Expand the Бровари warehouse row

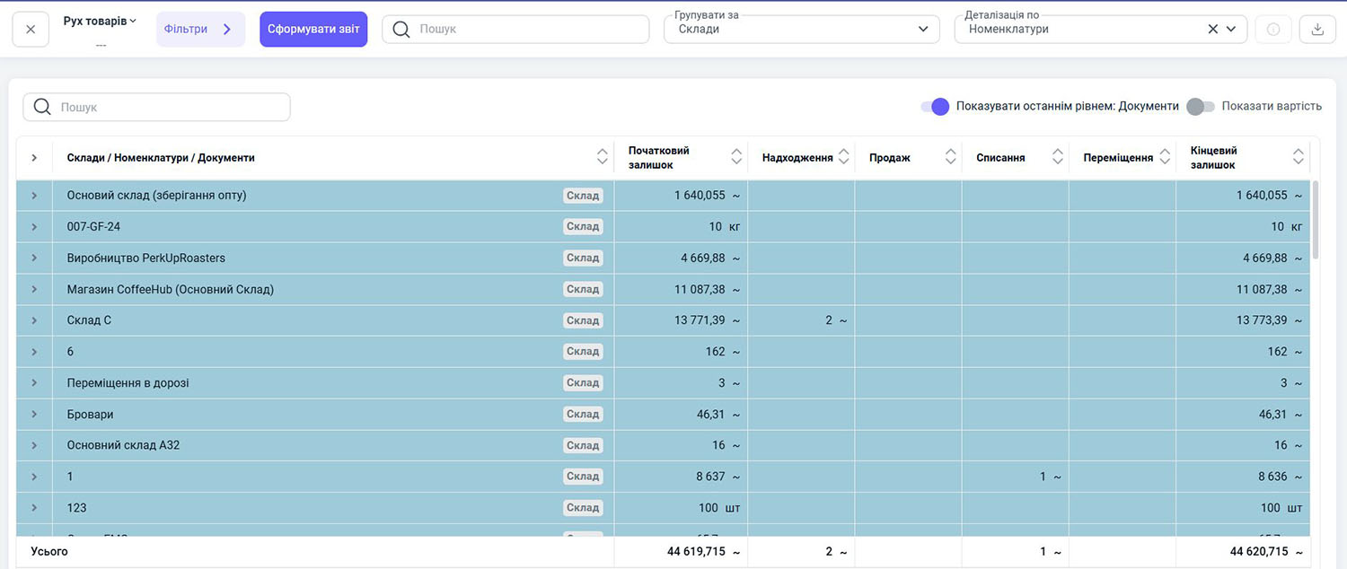[x=34, y=415]
